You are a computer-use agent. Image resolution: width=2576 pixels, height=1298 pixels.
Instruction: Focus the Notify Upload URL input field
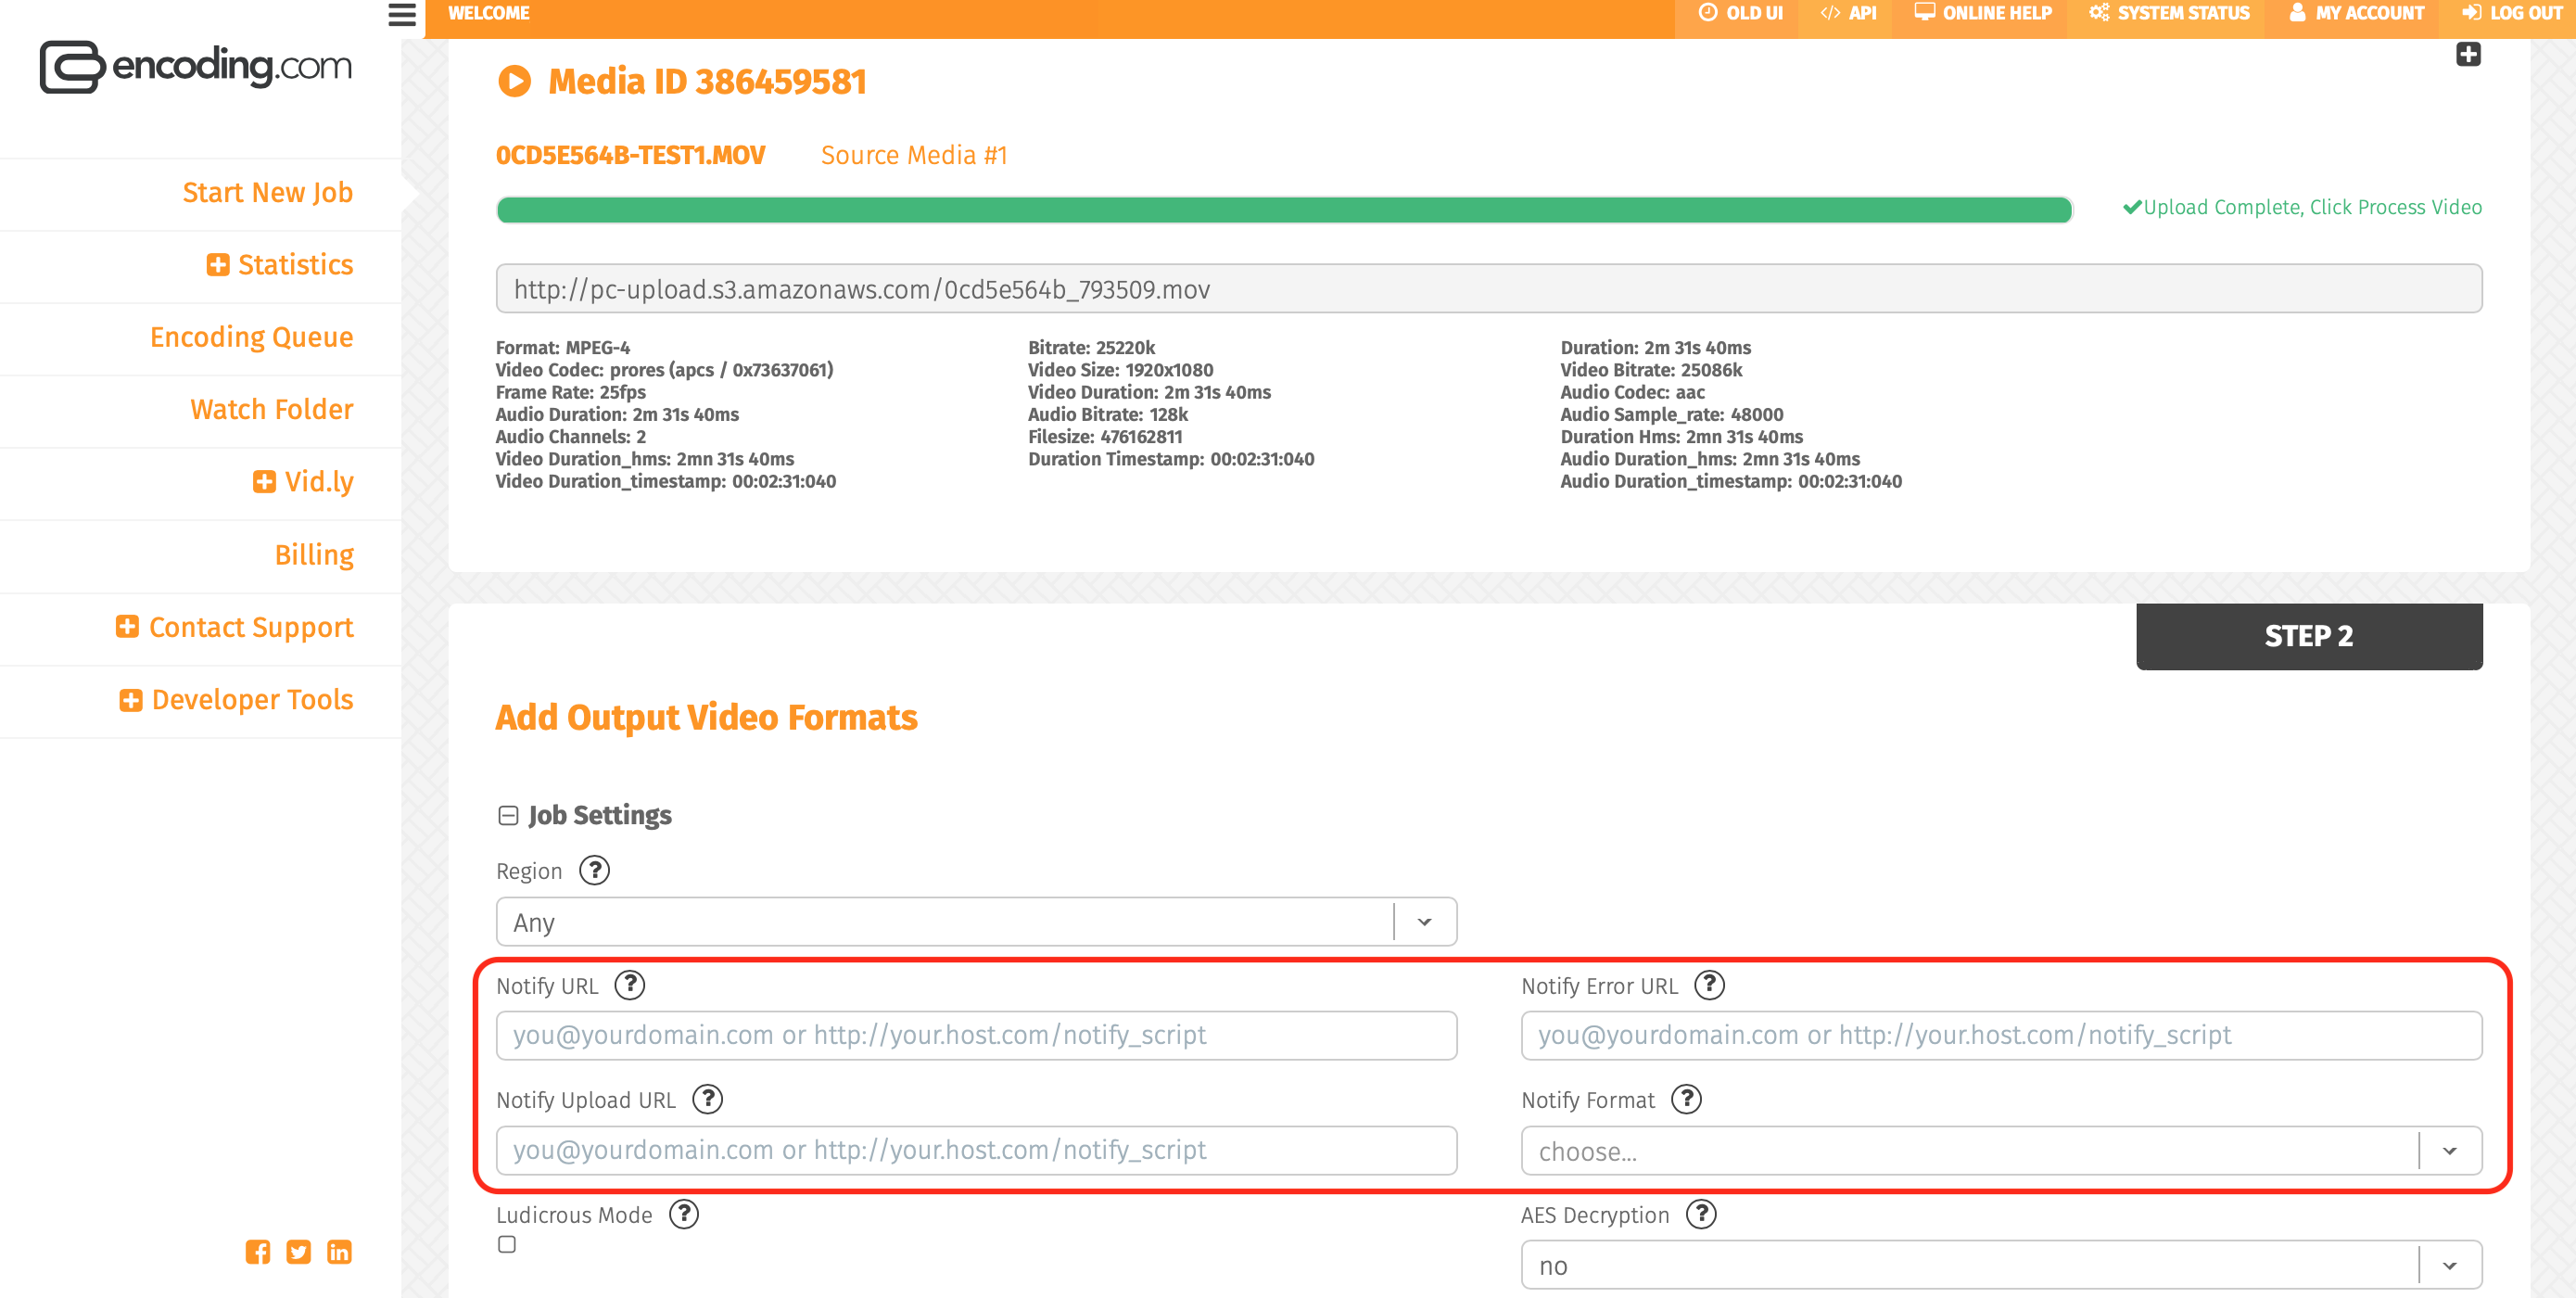pos(976,1150)
